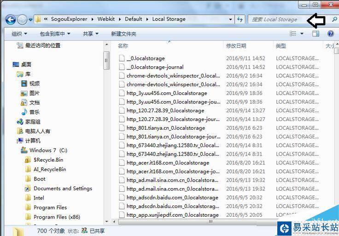
Task: Open the address bar previous locations dropdown
Action: 230,19
